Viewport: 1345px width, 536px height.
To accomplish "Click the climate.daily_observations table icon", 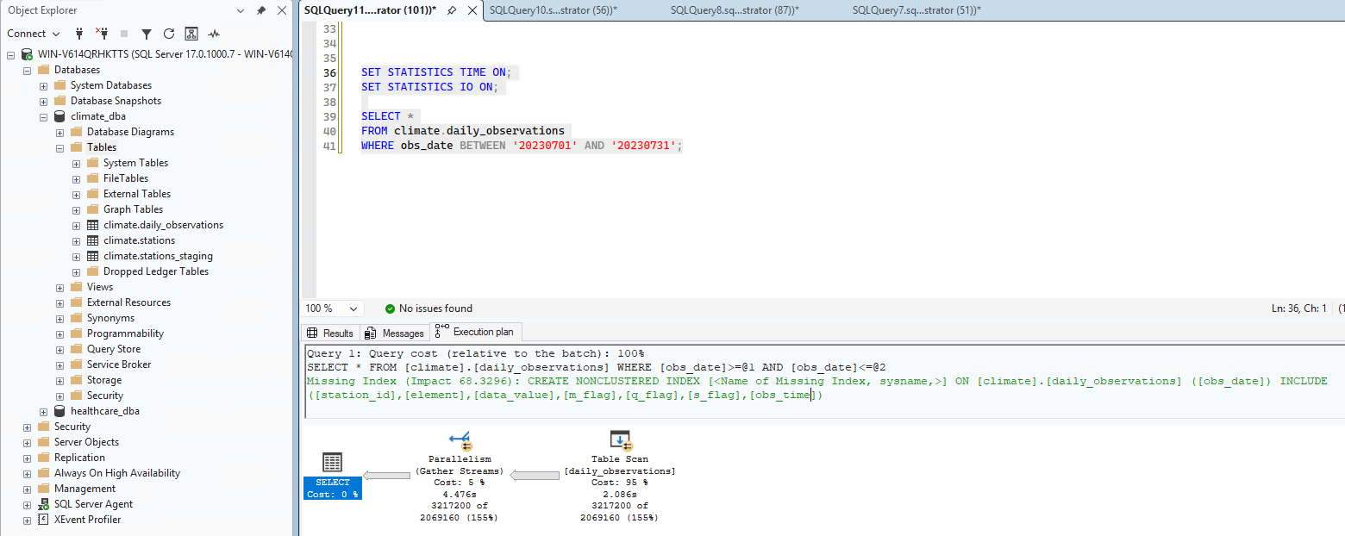I will click(93, 225).
